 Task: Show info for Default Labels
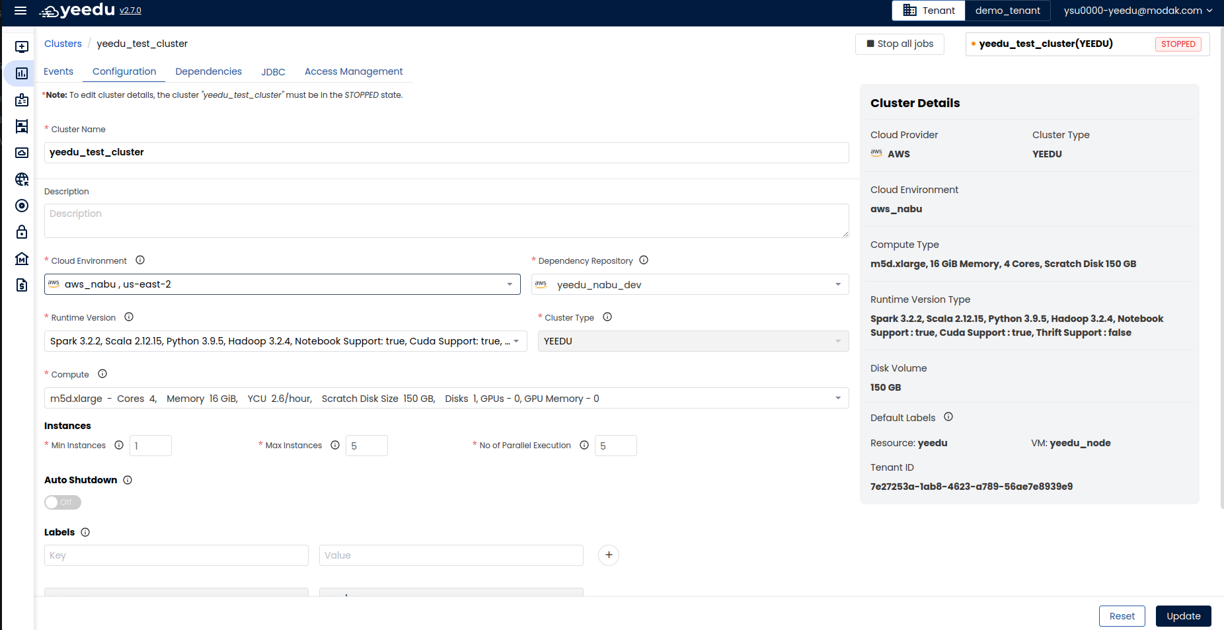948,417
